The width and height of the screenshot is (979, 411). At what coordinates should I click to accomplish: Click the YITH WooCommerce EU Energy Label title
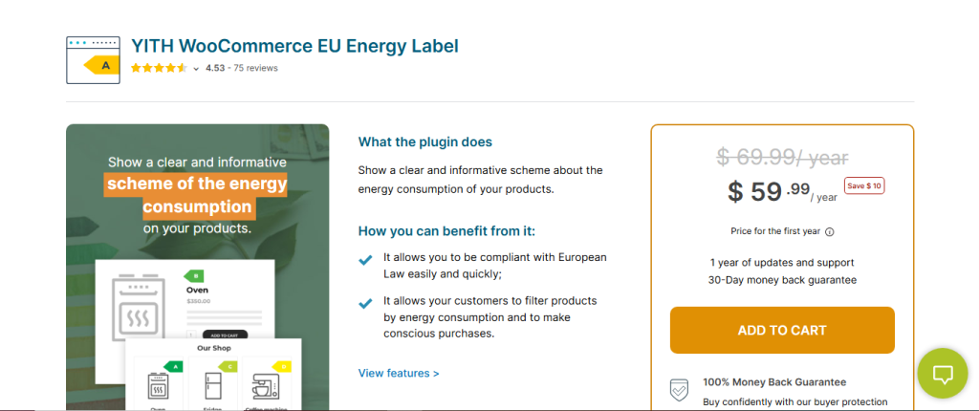[x=294, y=45]
